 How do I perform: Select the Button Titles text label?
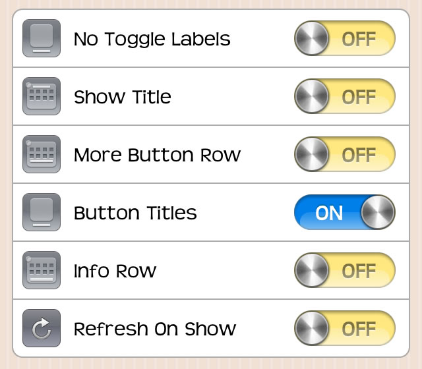click(x=135, y=213)
